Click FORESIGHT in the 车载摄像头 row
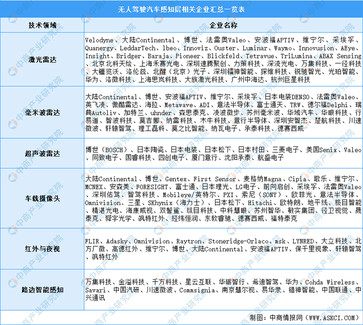Viewport: 363px width, 325px height. 152,187
